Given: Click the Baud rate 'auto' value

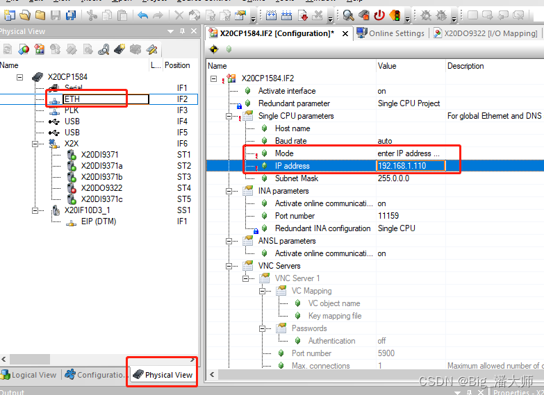Looking at the screenshot, I should point(385,141).
